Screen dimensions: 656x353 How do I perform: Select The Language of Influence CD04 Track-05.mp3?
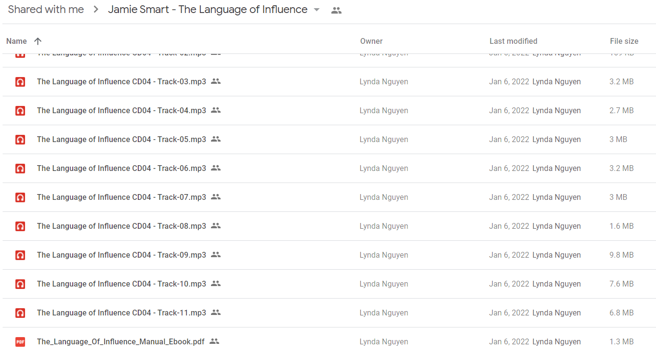point(329,140)
